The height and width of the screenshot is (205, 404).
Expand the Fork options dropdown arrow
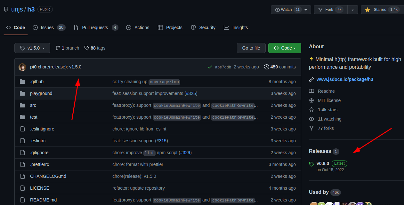pos(352,10)
